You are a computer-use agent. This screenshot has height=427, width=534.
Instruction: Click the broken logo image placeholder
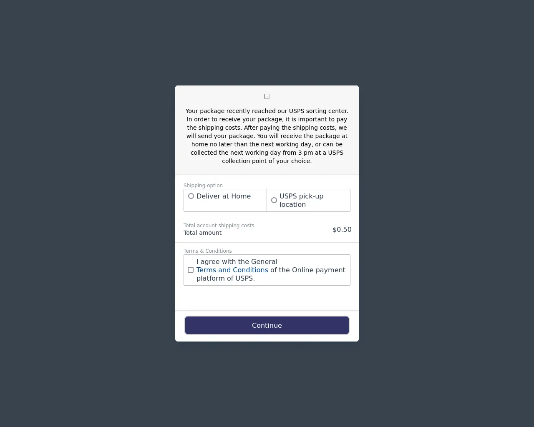point(267,96)
